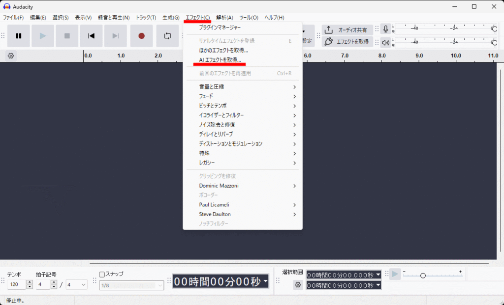504x305 pixels.
Task: Expand the フェード submenu
Action: pos(242,96)
